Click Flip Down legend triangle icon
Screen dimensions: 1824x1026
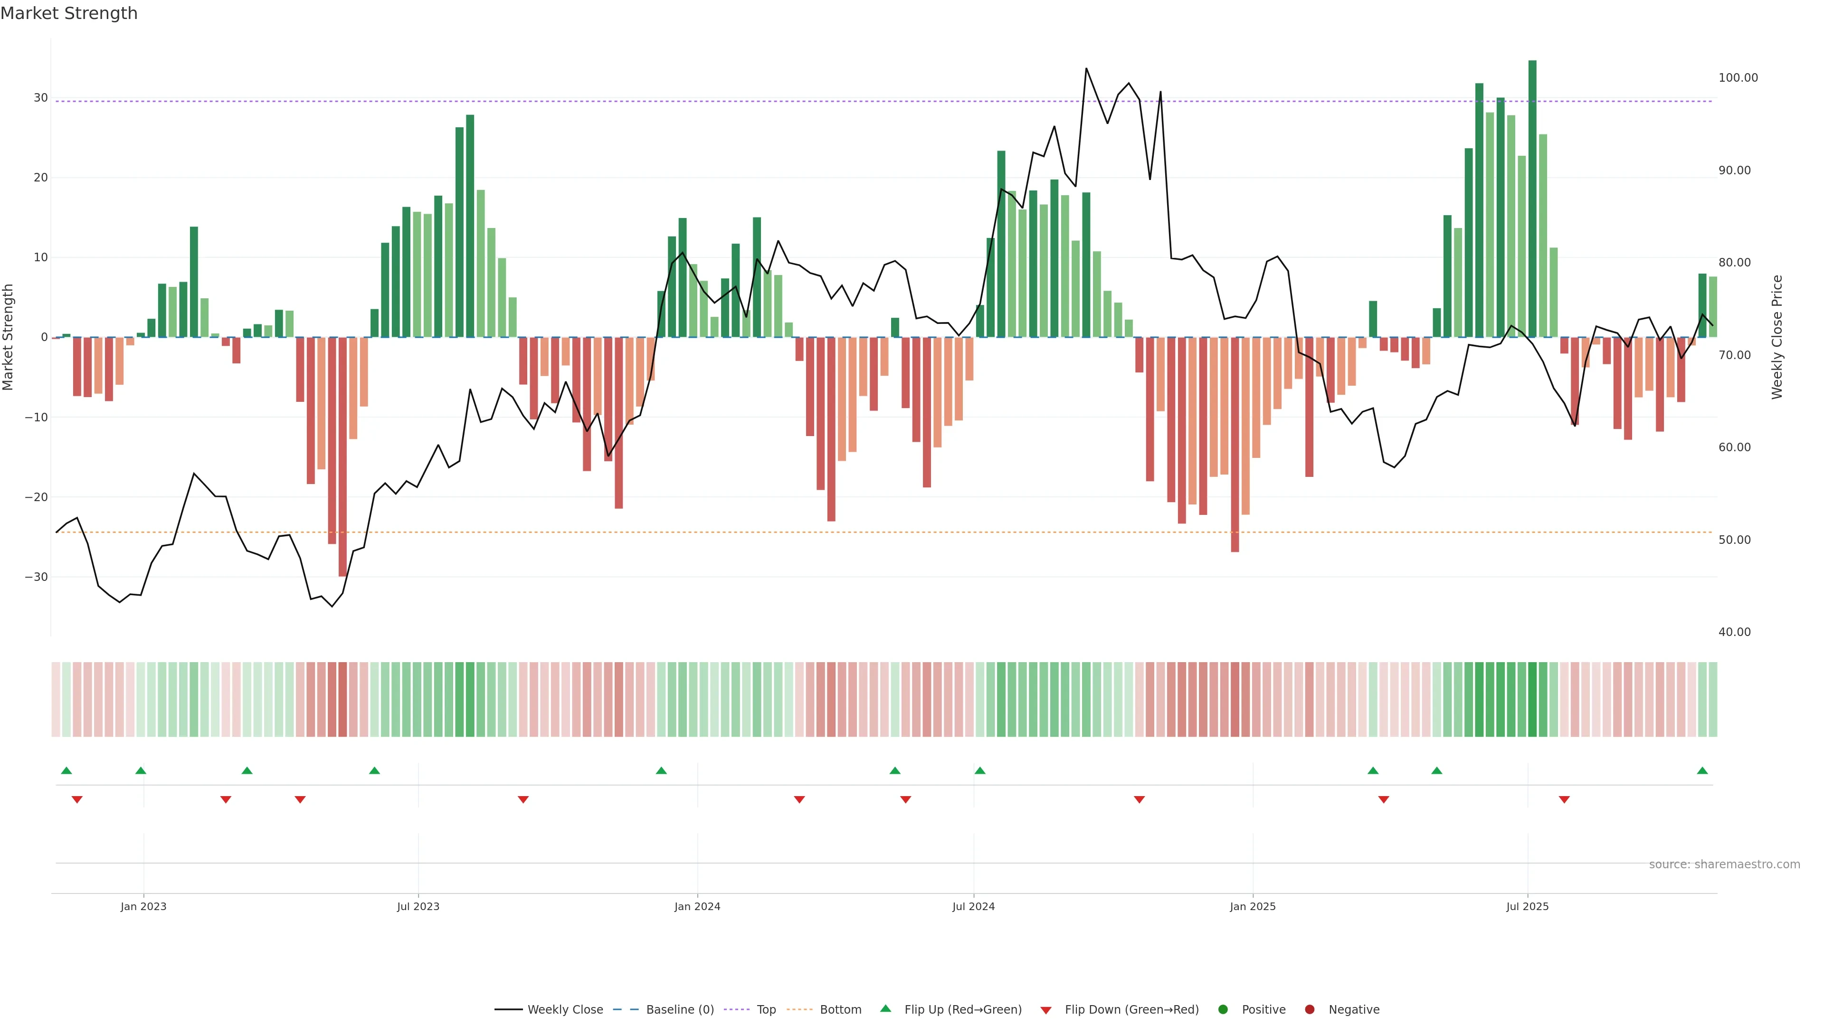[x=1046, y=1010]
